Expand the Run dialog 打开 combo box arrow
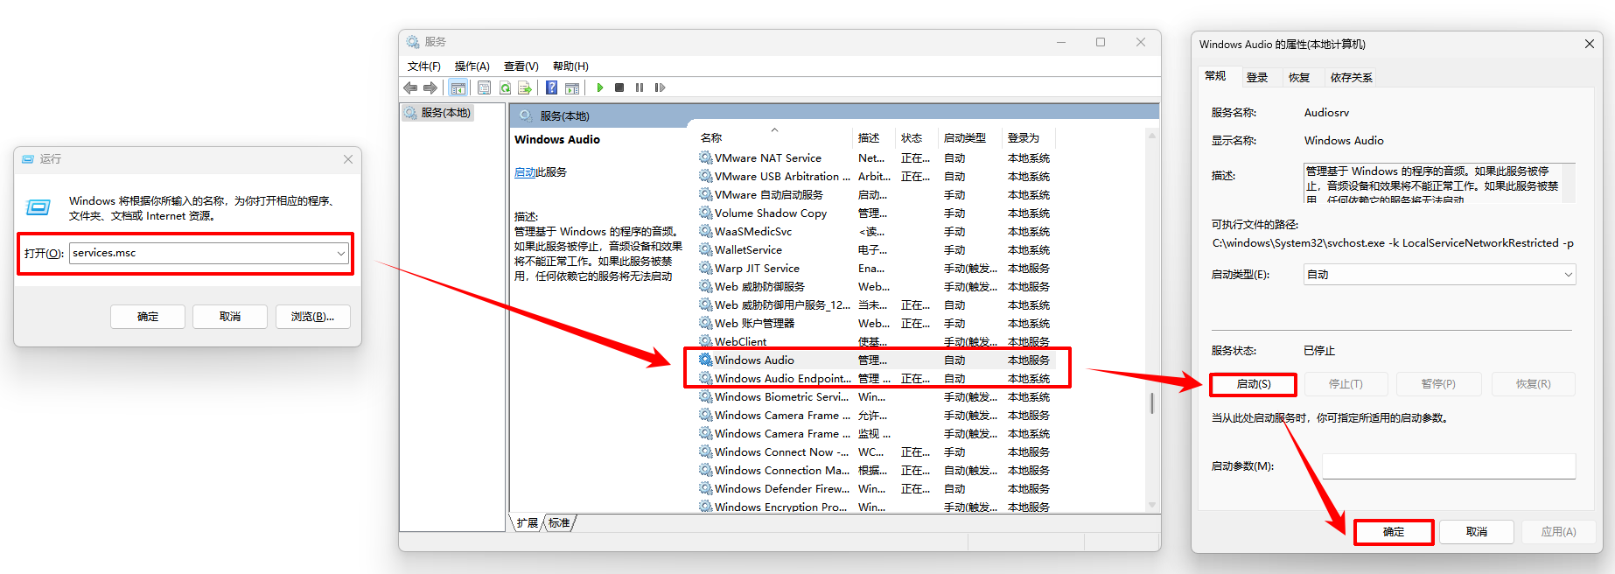The height and width of the screenshot is (574, 1615). [x=341, y=253]
